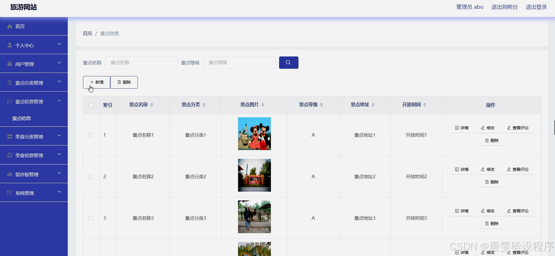Image resolution: width=555 pixels, height=256 pixels.
Task: Open the row 2 attraction thumbnail
Action: 255,175
